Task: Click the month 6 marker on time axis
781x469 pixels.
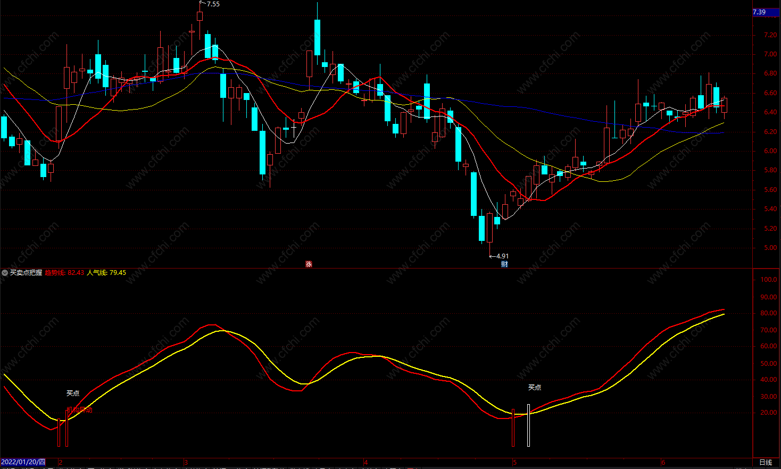Action: (663, 463)
